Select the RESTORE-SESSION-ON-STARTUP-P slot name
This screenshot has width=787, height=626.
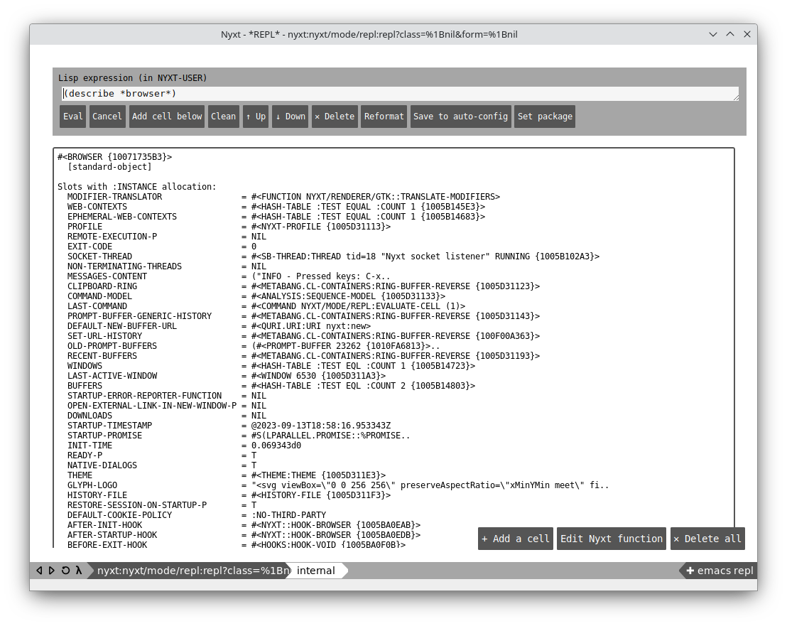click(137, 505)
